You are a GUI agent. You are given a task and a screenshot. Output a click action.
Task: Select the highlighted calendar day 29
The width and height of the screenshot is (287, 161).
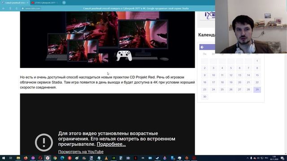pyautogui.click(x=257, y=89)
